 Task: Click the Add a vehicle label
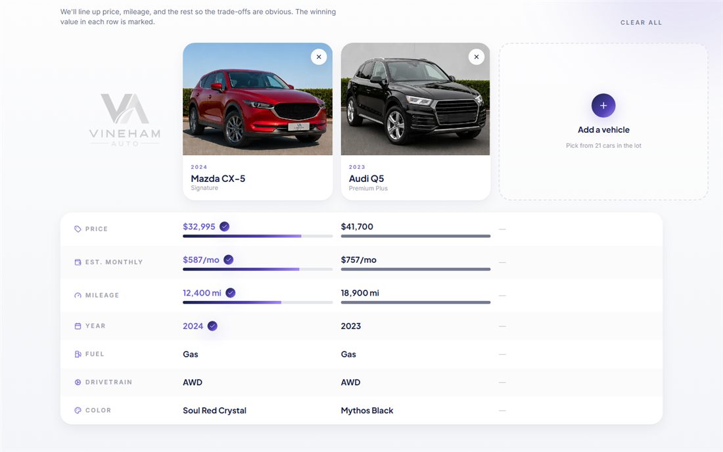(x=603, y=130)
